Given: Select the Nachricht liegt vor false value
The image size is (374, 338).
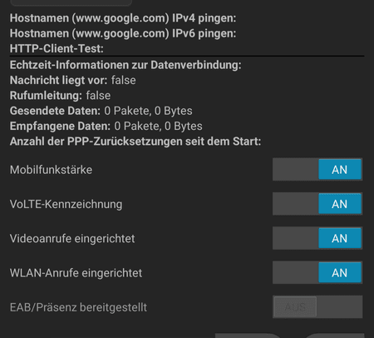Looking at the screenshot, I should click(x=124, y=81).
